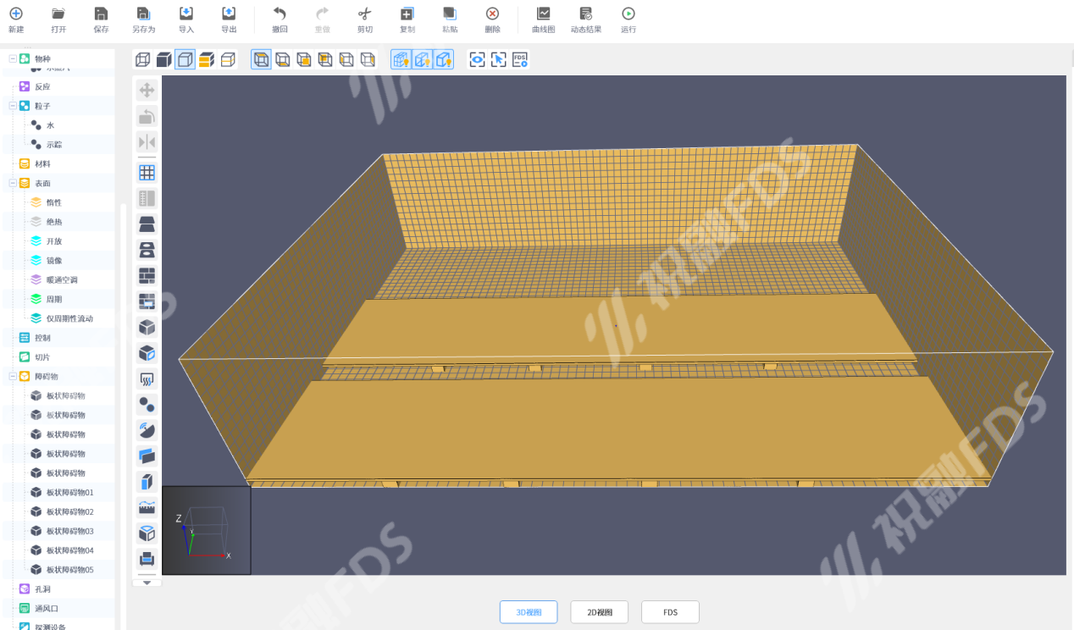Switch to the FDS tab

tap(670, 612)
